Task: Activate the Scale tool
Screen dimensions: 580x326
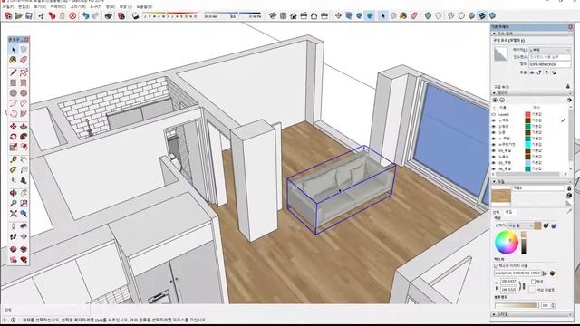Action: (14, 147)
